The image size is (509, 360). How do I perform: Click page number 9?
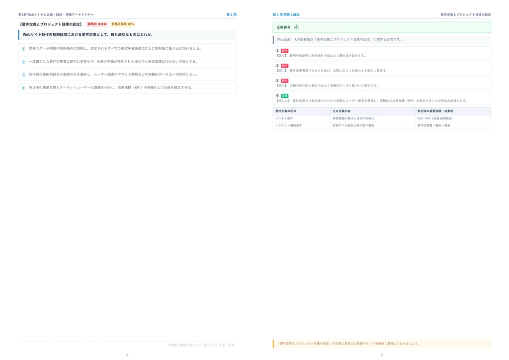tap(382, 355)
